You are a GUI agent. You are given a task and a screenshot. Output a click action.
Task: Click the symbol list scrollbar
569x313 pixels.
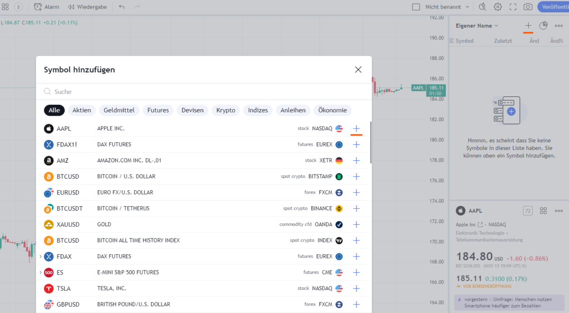pos(370,142)
